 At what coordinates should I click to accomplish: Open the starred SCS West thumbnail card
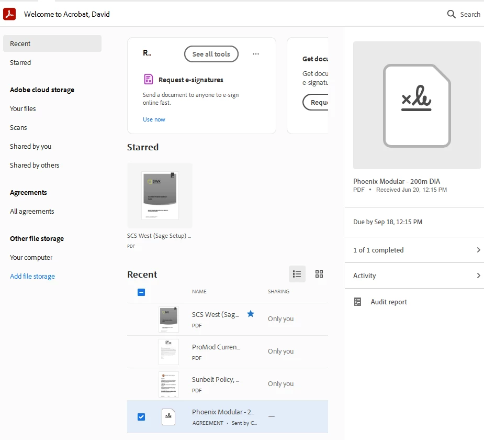click(160, 195)
